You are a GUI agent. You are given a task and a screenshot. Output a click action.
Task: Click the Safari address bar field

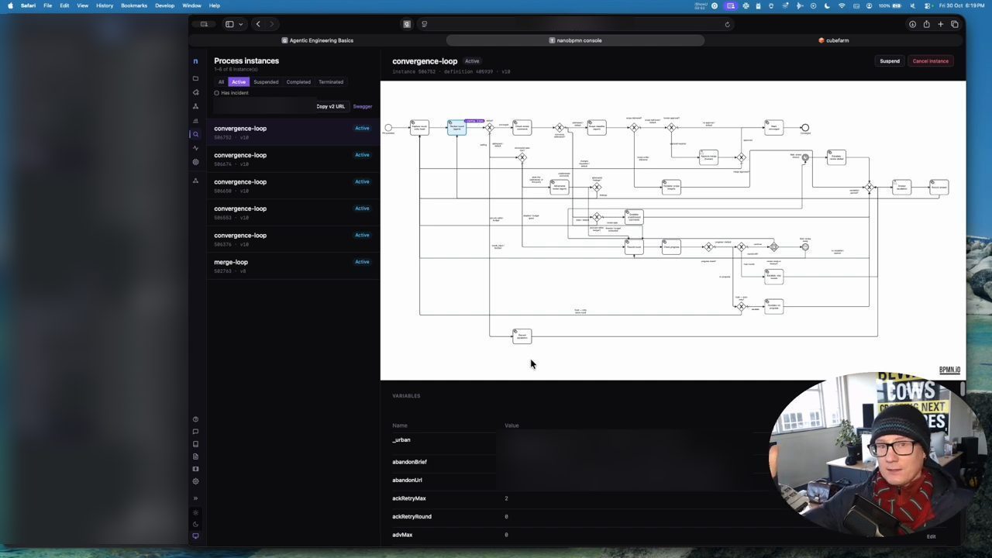coord(575,24)
